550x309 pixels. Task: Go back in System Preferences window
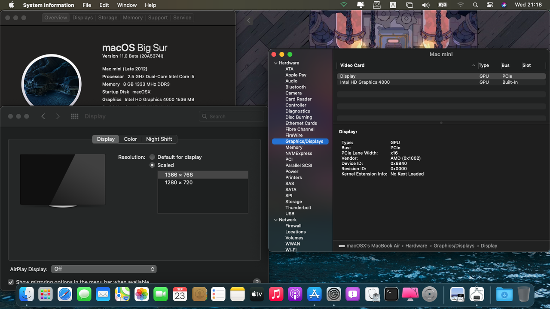point(43,116)
